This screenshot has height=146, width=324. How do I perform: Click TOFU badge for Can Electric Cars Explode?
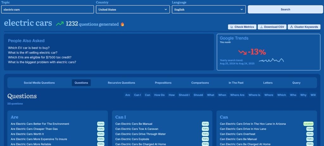205,139
